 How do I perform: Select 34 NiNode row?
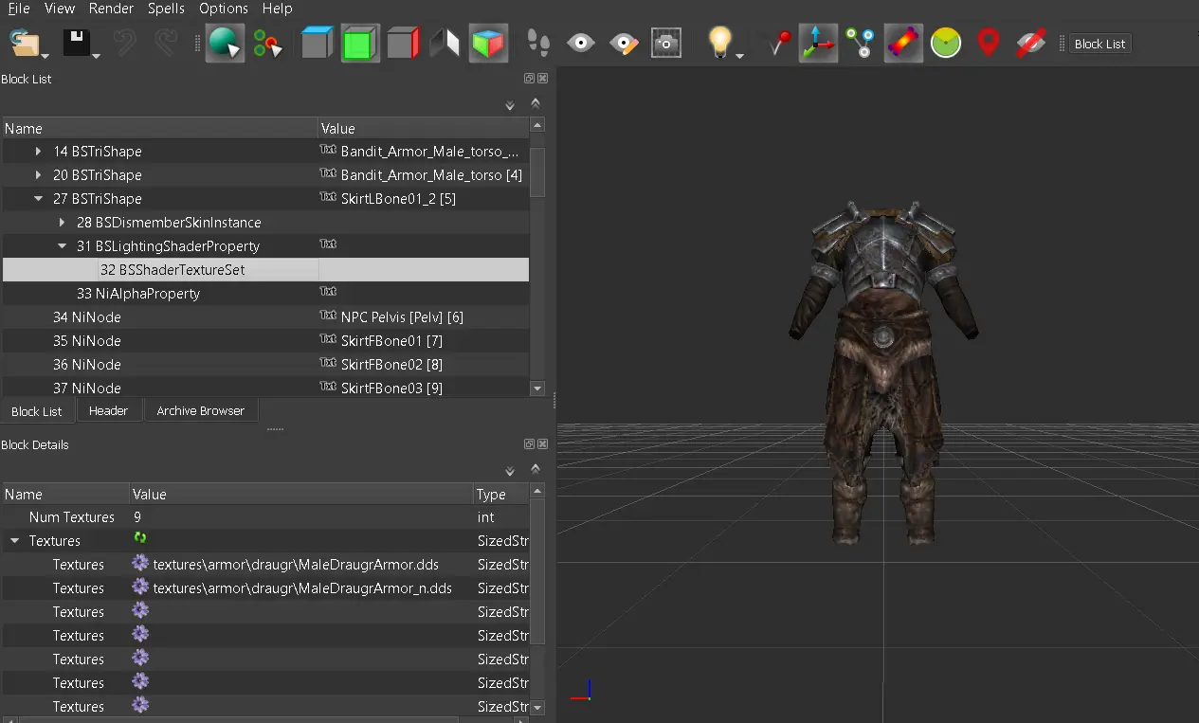(x=265, y=317)
